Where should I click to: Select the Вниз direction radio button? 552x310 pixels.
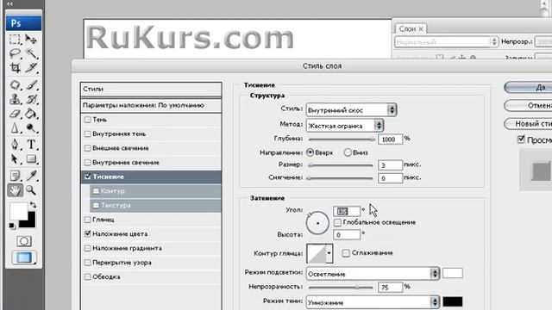348,152
